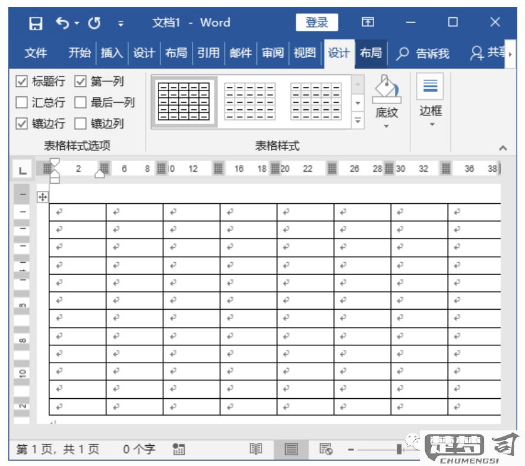Switch to the 邮件 tab
Screen dimensions: 525x466
click(x=241, y=53)
